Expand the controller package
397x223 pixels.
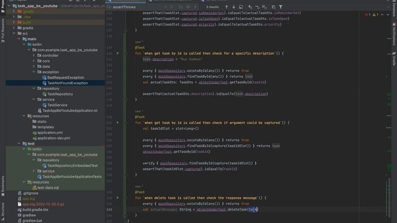tap(33, 55)
